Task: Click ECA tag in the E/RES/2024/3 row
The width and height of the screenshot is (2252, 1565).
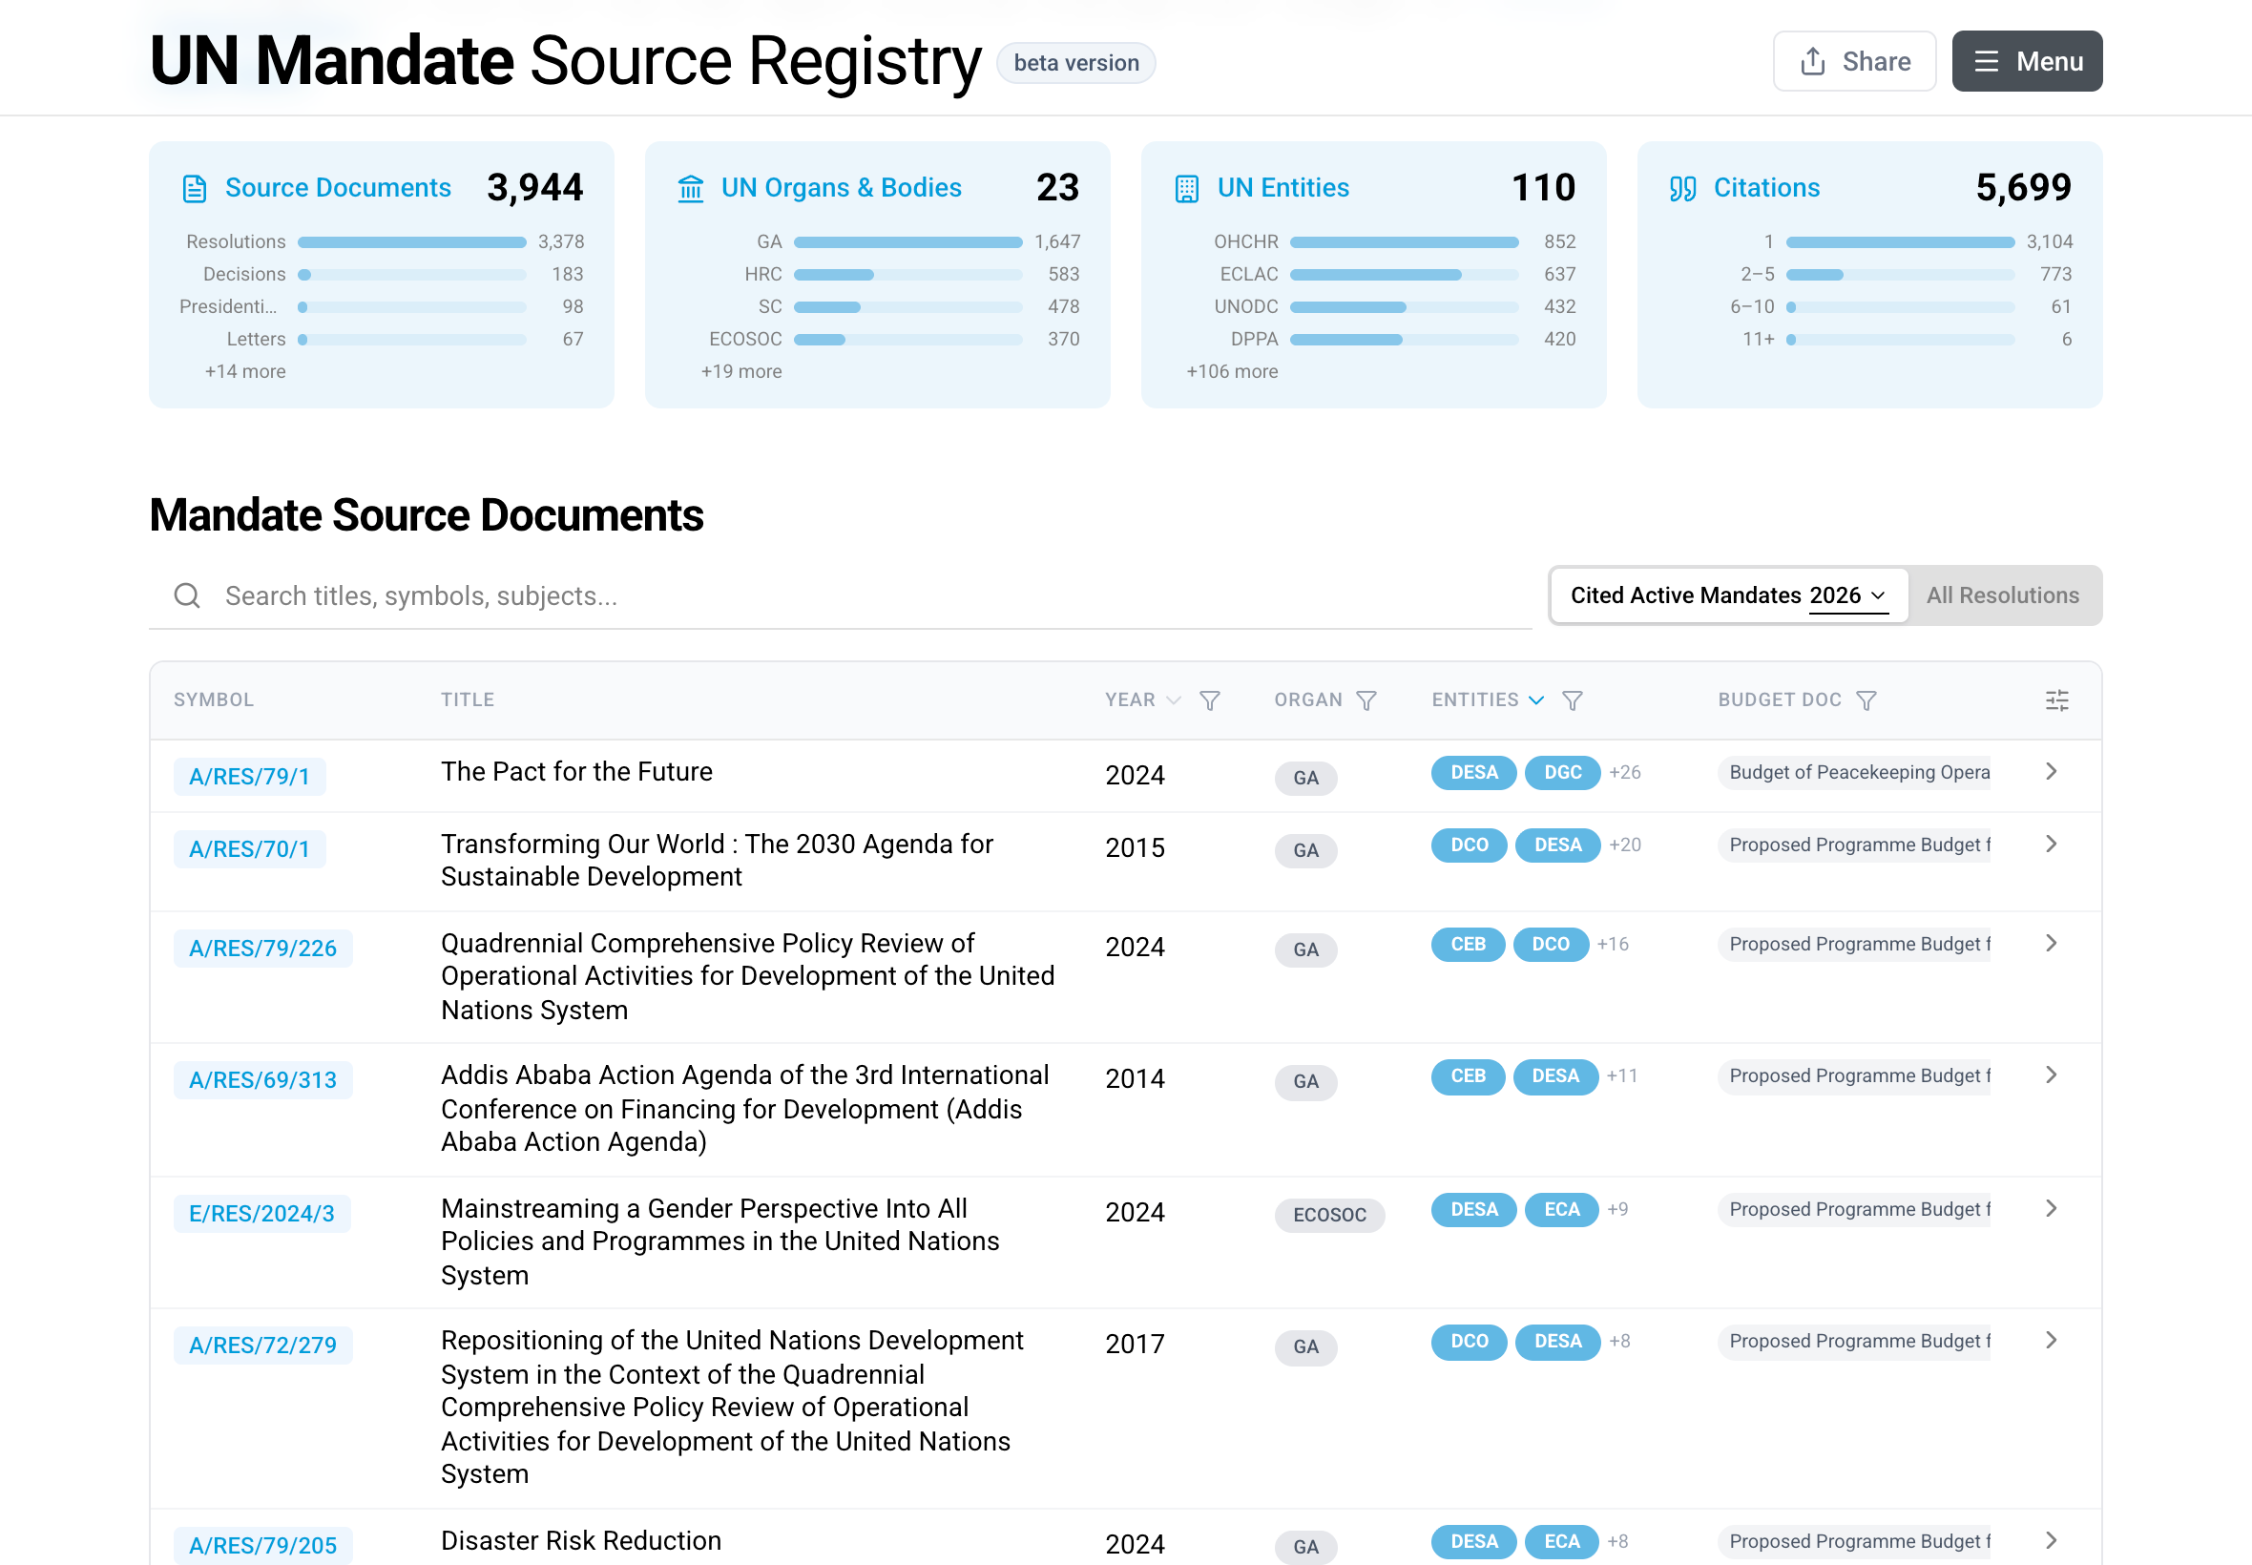Action: coord(1562,1210)
